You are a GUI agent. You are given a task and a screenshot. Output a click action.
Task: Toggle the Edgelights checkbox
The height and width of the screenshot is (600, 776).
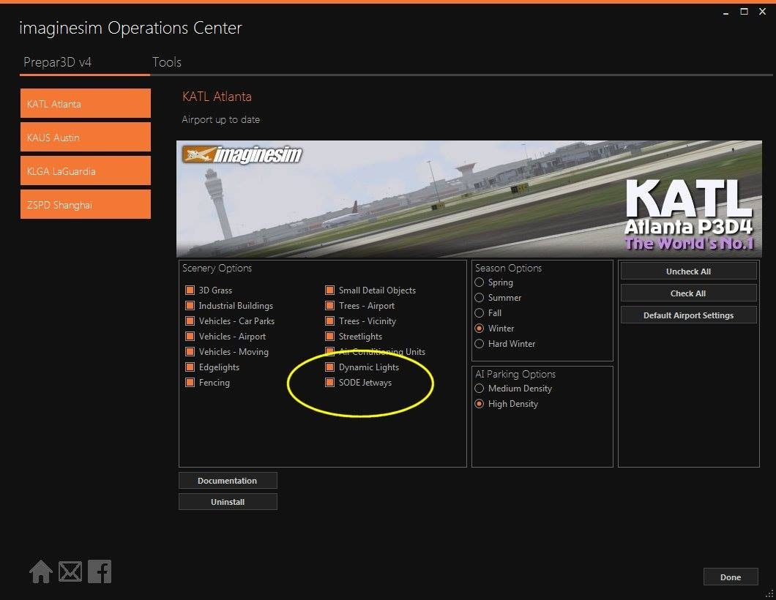pos(190,367)
